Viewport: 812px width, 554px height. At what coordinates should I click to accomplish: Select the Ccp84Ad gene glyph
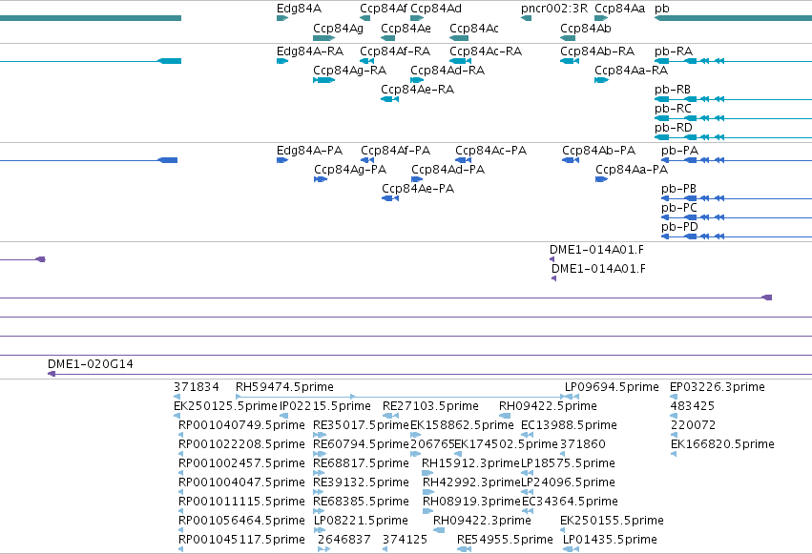coord(417,18)
